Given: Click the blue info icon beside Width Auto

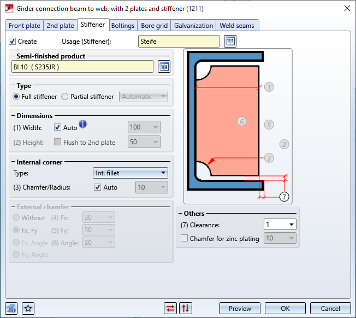Looking at the screenshot, I should pos(83,124).
